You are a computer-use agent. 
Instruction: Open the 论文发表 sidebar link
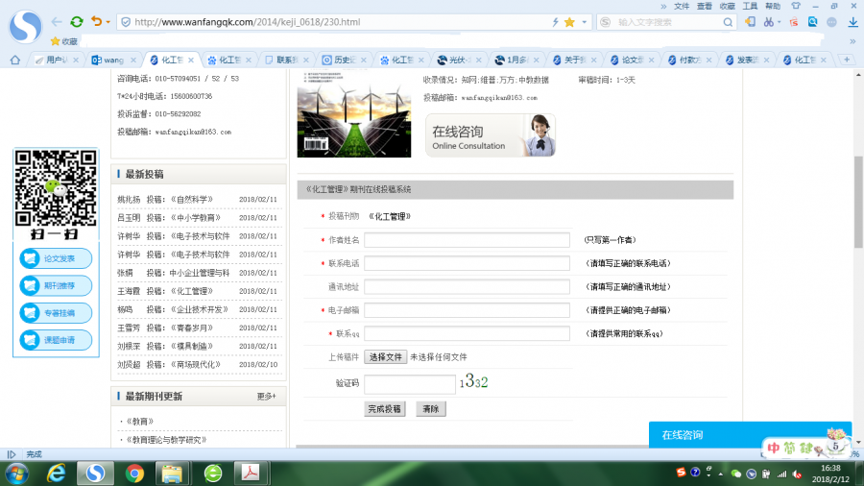point(56,258)
